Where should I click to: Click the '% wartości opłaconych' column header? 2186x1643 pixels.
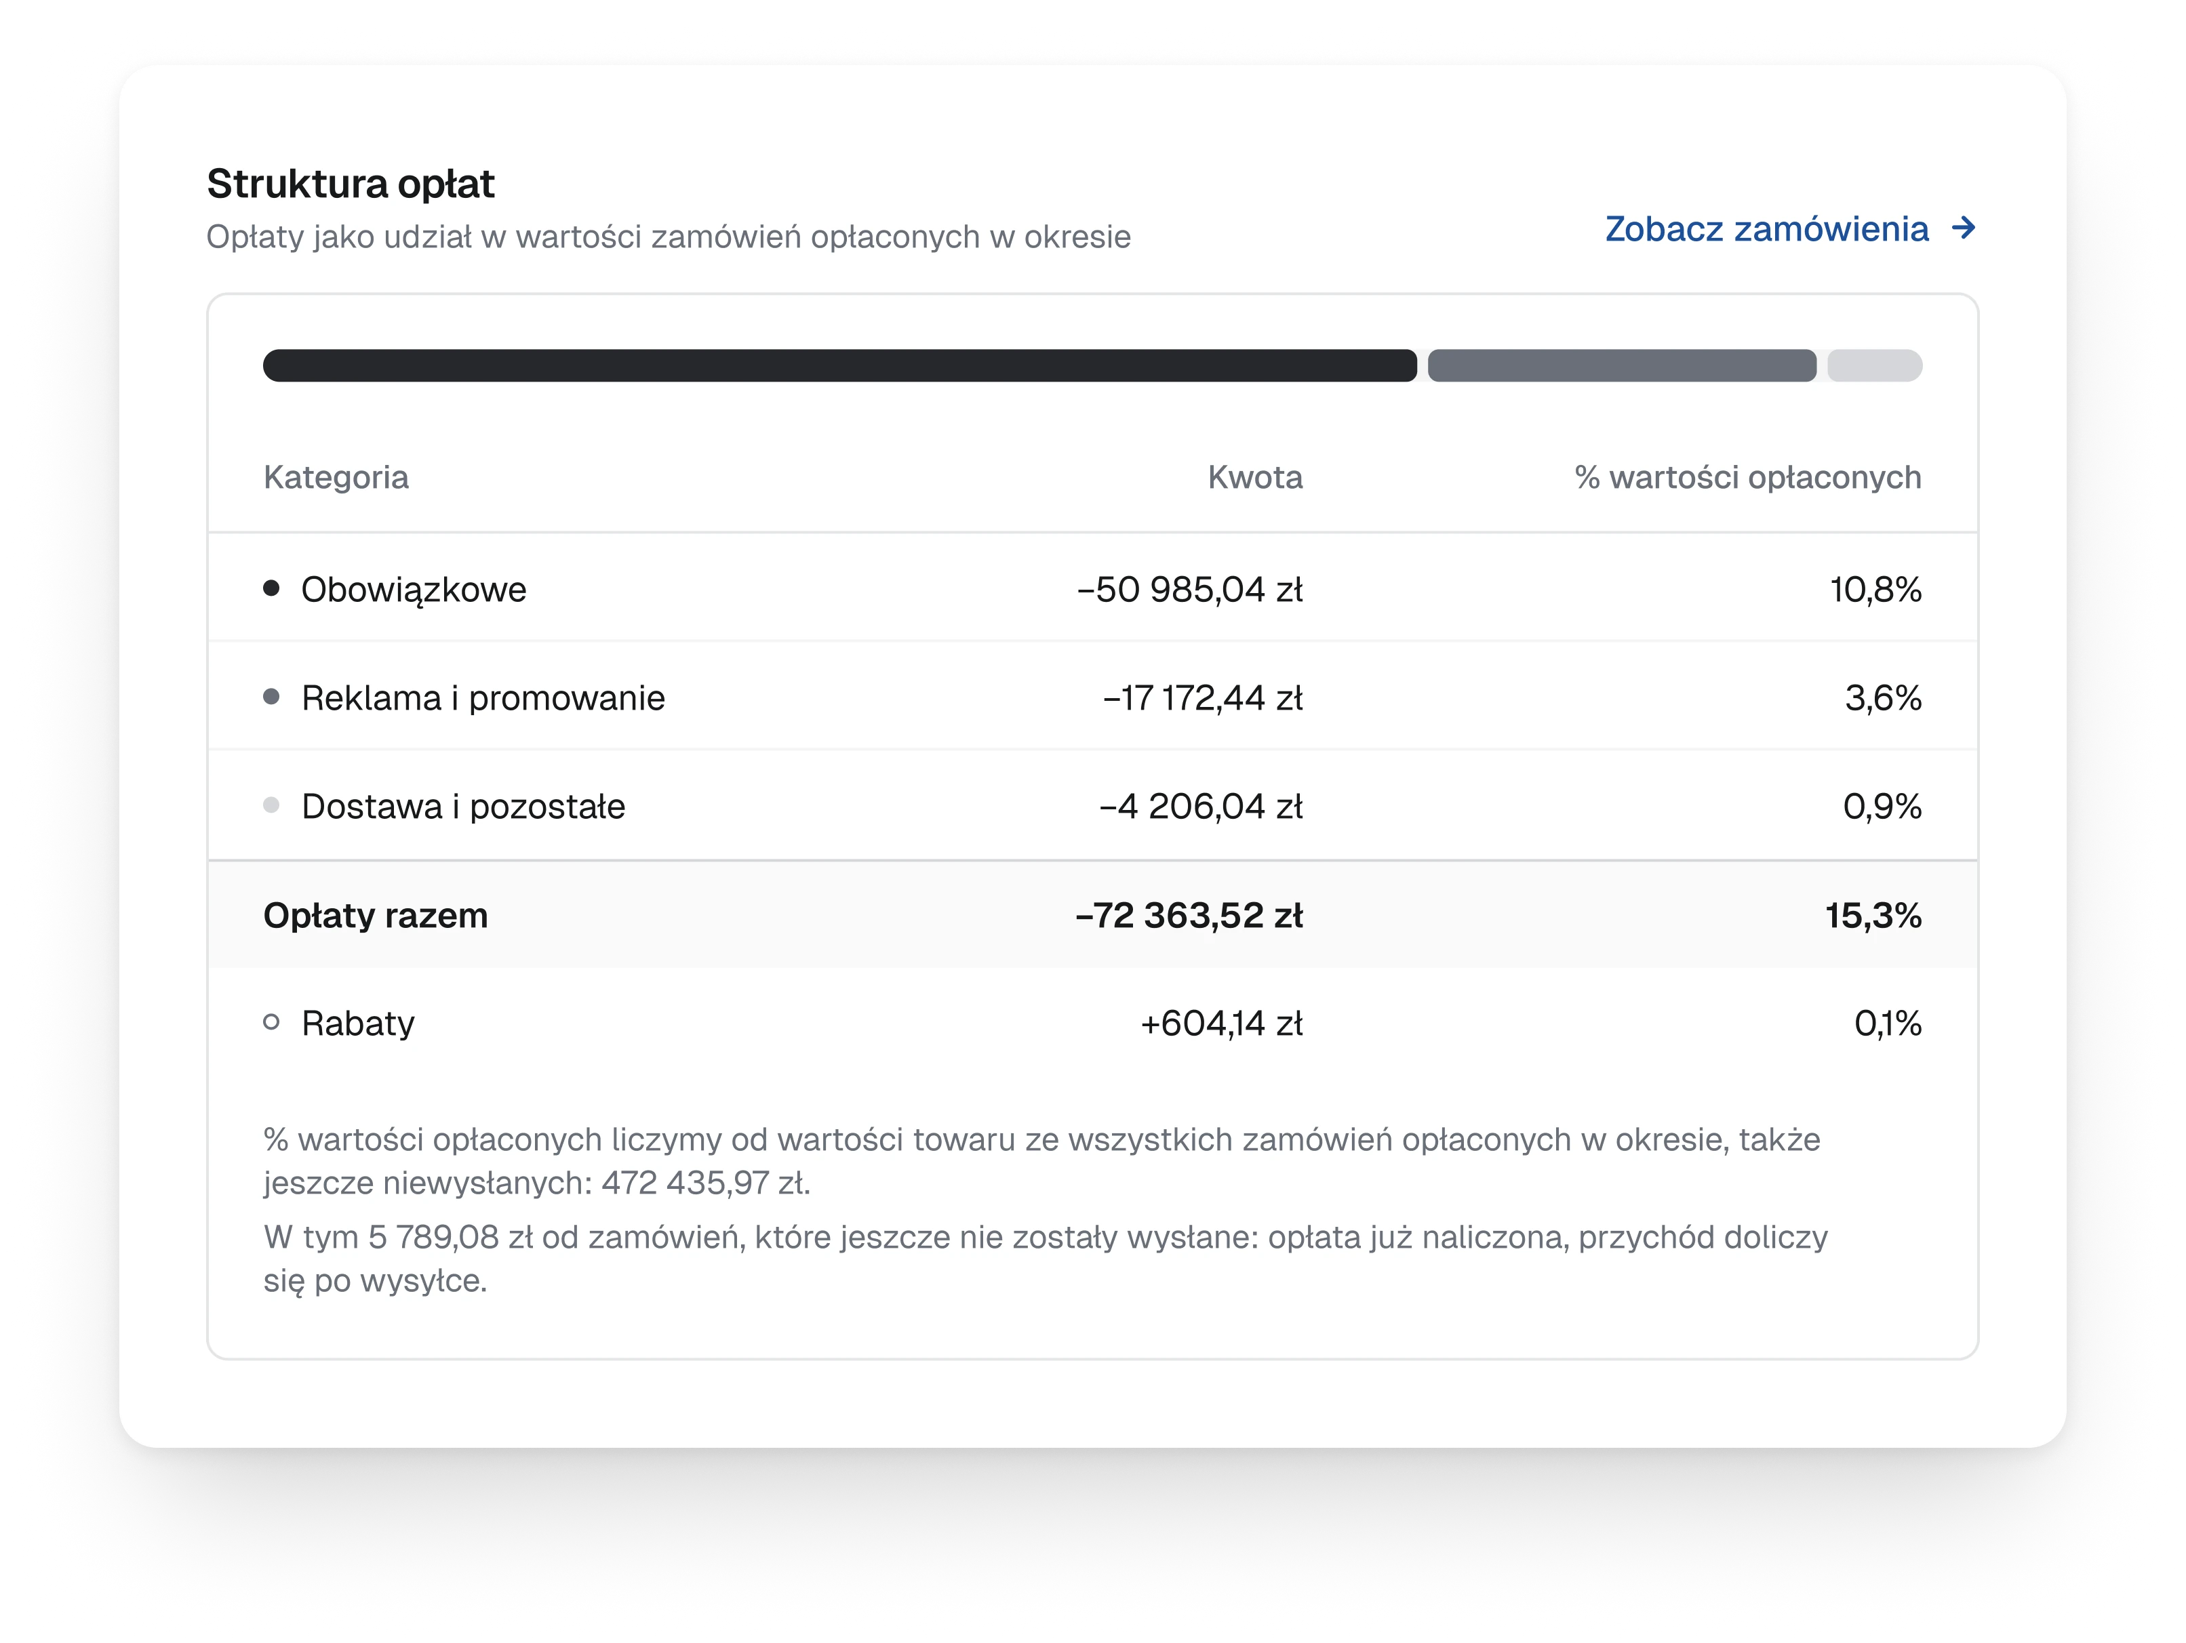[x=1747, y=477]
